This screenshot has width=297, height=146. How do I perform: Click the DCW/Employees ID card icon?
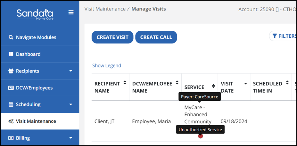[x=11, y=88]
